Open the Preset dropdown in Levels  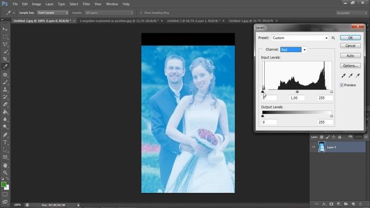299,38
